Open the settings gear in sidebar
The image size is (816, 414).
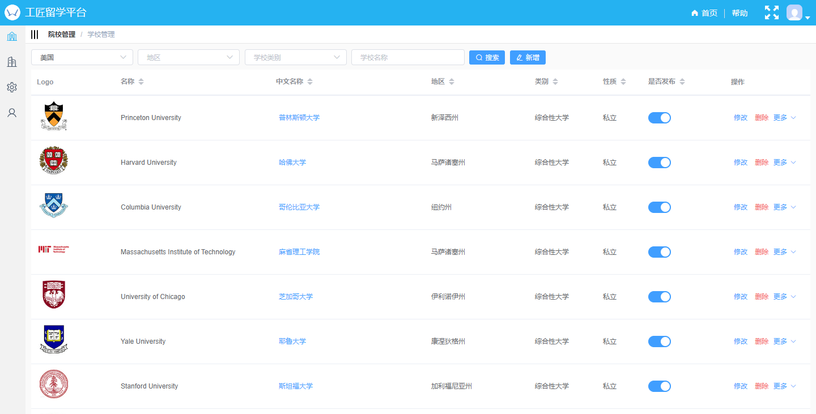click(12, 87)
